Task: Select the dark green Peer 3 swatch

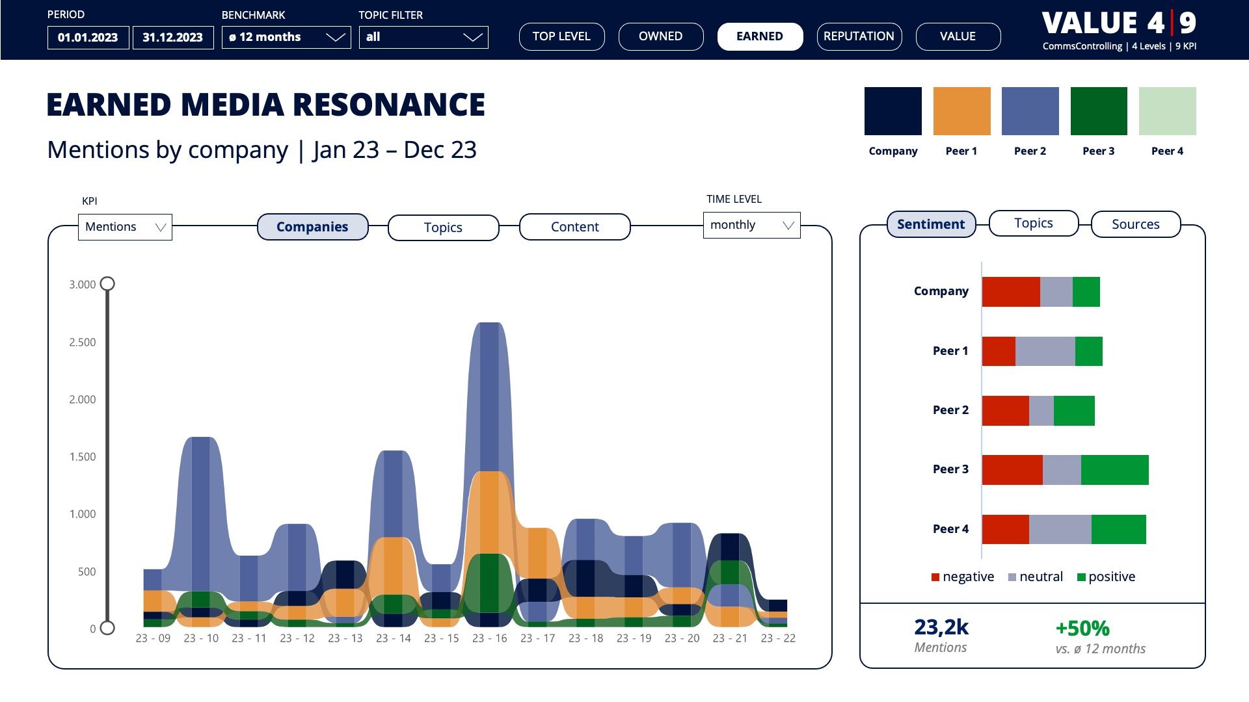Action: (1099, 111)
